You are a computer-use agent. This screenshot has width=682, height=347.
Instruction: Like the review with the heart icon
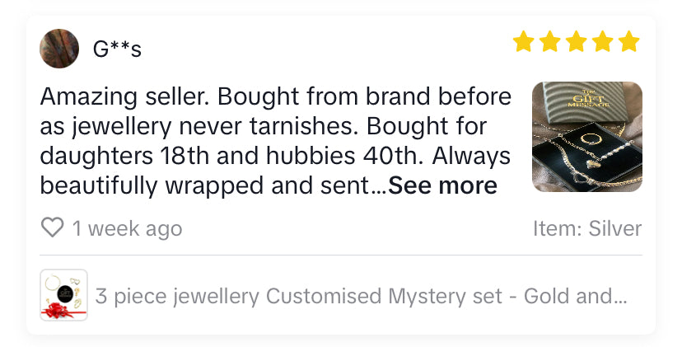[52, 227]
